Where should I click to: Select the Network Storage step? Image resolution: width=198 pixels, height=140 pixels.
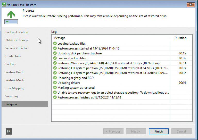pos(17,40)
